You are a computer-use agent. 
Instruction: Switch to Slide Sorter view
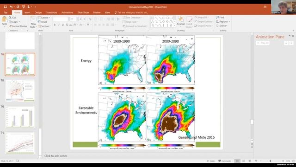point(244,161)
